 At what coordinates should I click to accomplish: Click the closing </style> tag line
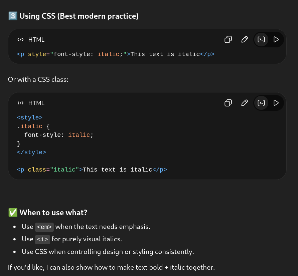31,152
